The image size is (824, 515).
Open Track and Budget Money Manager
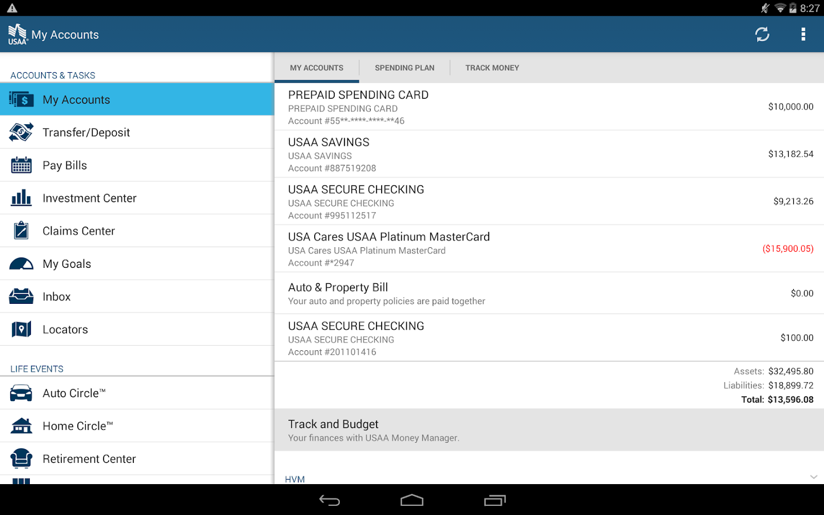click(x=549, y=430)
